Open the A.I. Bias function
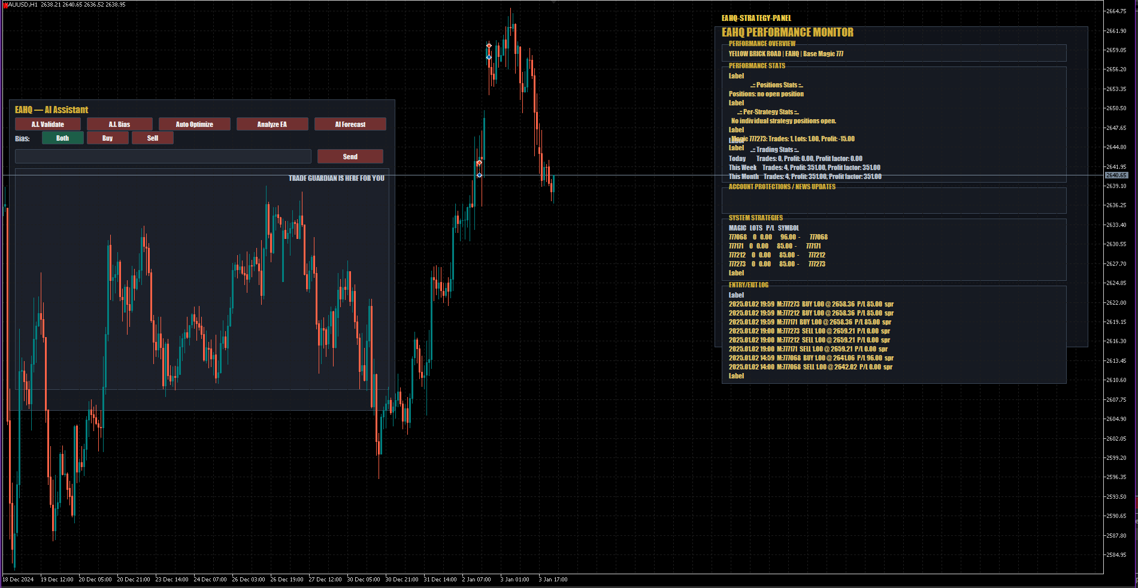The width and height of the screenshot is (1138, 588). pyautogui.click(x=119, y=124)
